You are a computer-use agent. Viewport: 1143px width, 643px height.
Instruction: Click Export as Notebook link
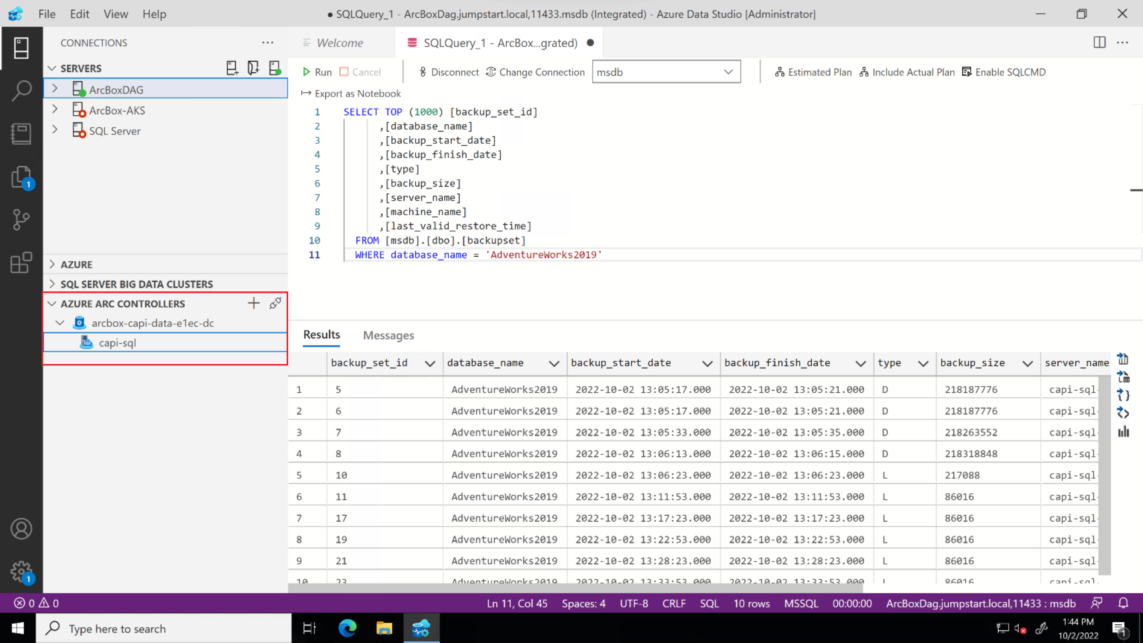click(x=351, y=94)
